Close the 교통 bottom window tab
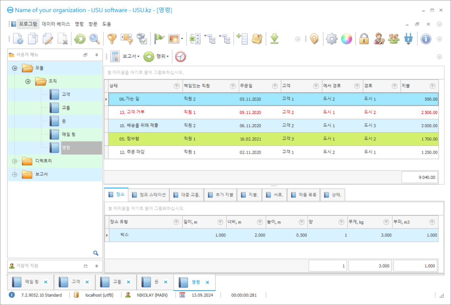 (128, 282)
